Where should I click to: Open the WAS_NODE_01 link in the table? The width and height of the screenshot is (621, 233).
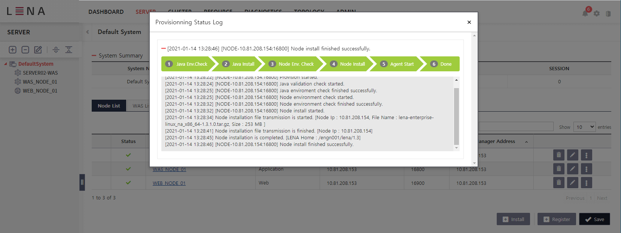pyautogui.click(x=169, y=170)
